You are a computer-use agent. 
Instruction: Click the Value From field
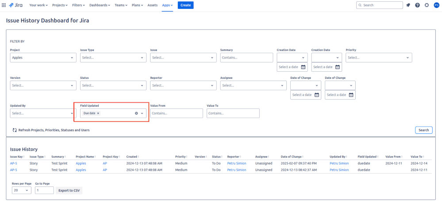click(177, 113)
